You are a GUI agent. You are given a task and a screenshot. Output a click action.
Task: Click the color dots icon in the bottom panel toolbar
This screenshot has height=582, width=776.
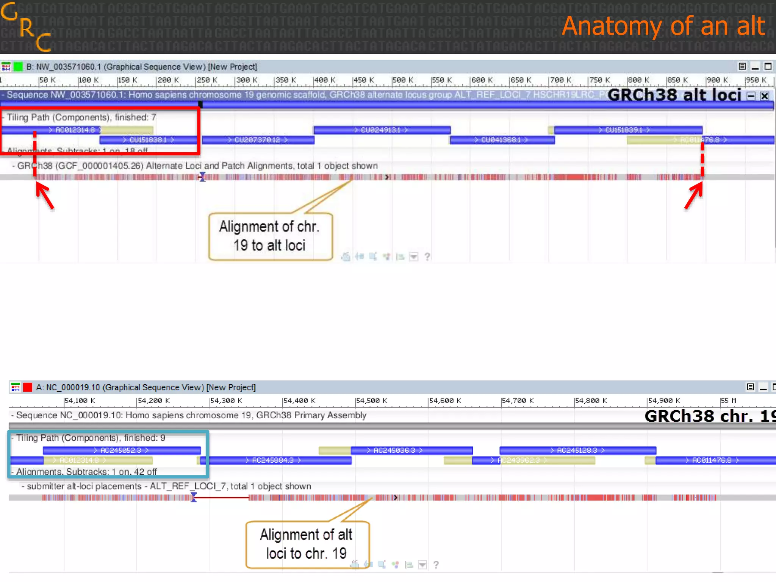tap(395, 565)
